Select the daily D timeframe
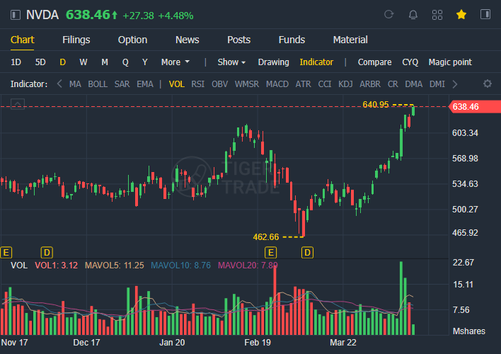The image size is (501, 354). click(x=62, y=62)
